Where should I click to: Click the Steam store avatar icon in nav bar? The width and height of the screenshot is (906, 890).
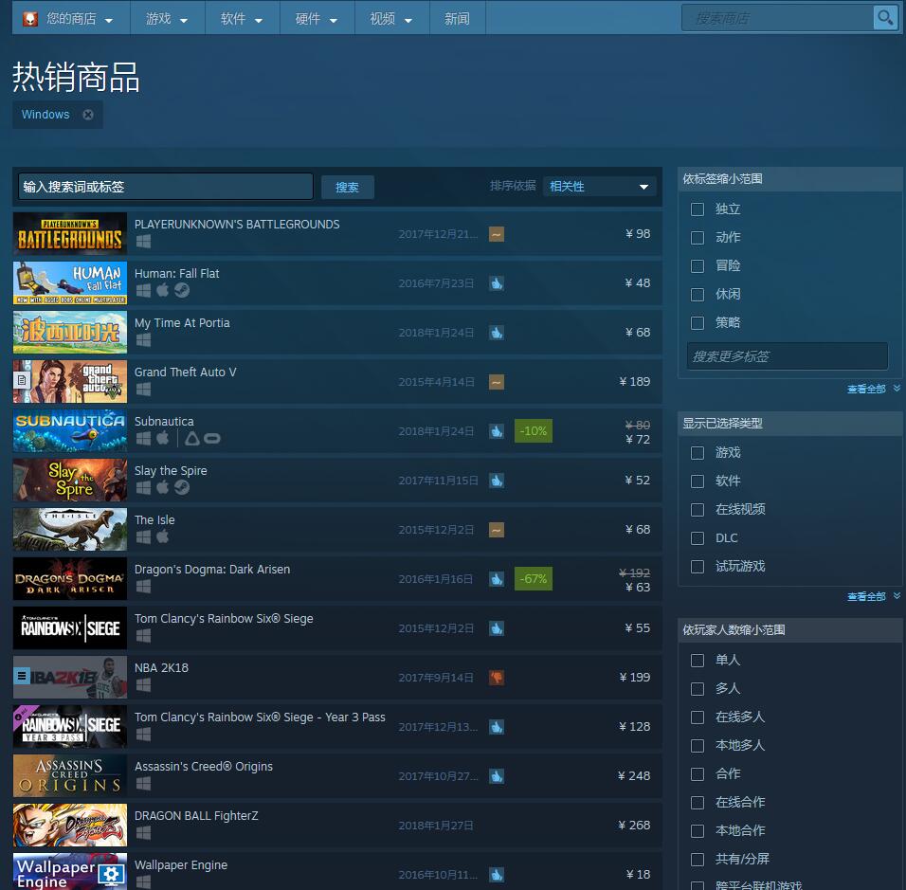30,19
